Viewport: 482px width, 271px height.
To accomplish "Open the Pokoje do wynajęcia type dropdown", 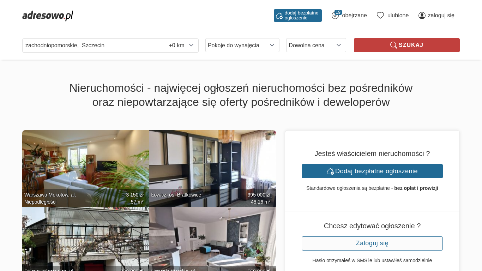I will coord(242,45).
